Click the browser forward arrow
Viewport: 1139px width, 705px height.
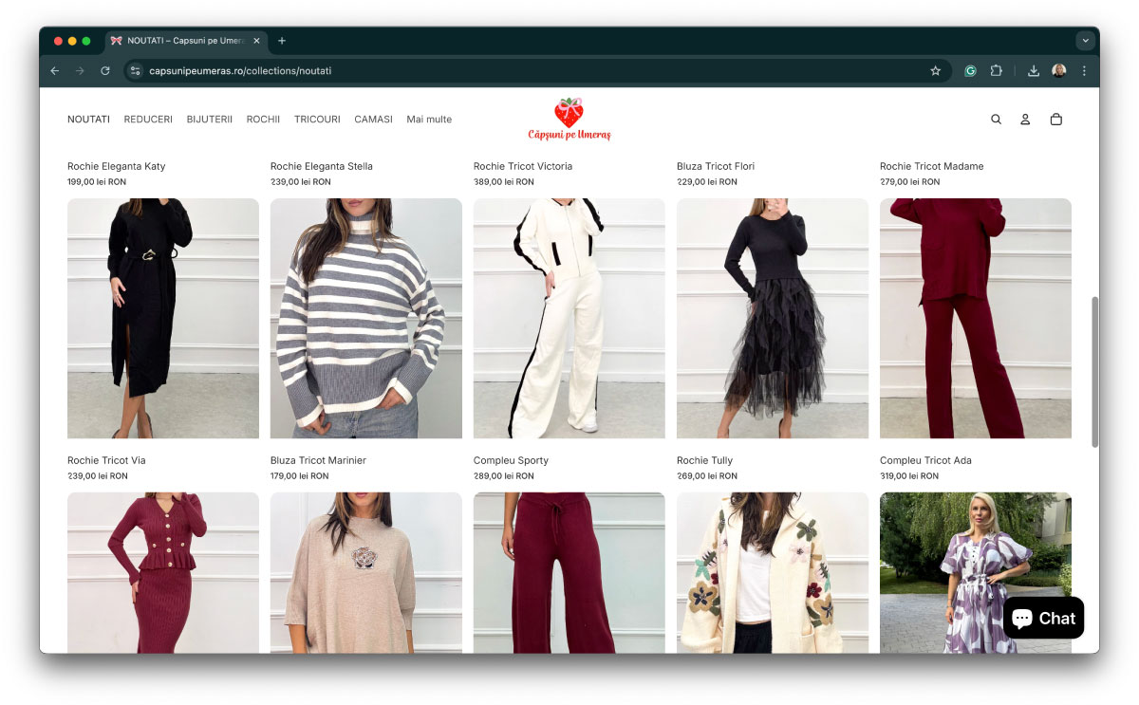tap(80, 70)
